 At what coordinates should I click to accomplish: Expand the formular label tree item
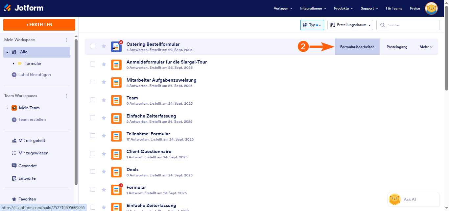pos(13,64)
